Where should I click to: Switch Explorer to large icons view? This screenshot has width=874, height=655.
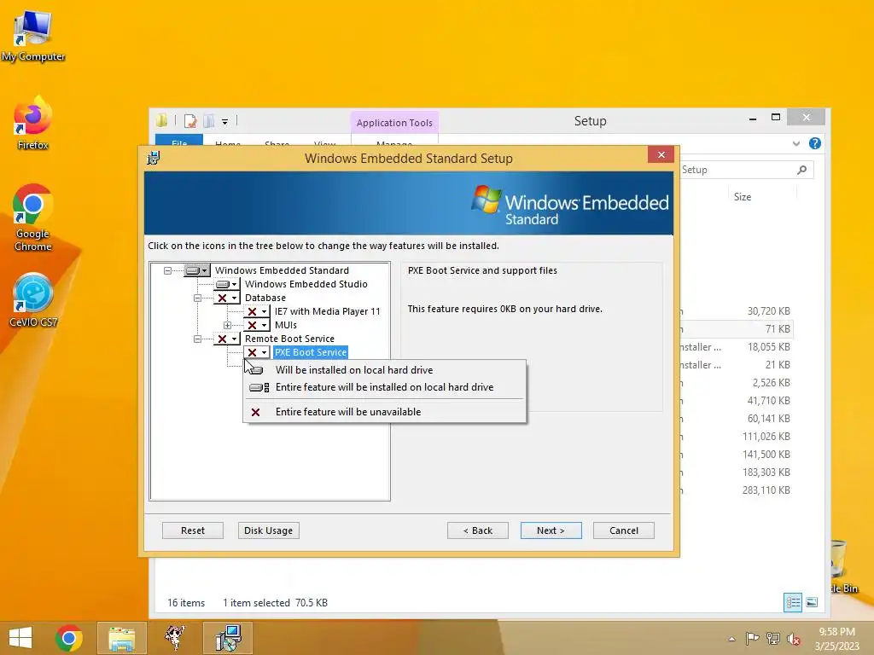(x=813, y=602)
